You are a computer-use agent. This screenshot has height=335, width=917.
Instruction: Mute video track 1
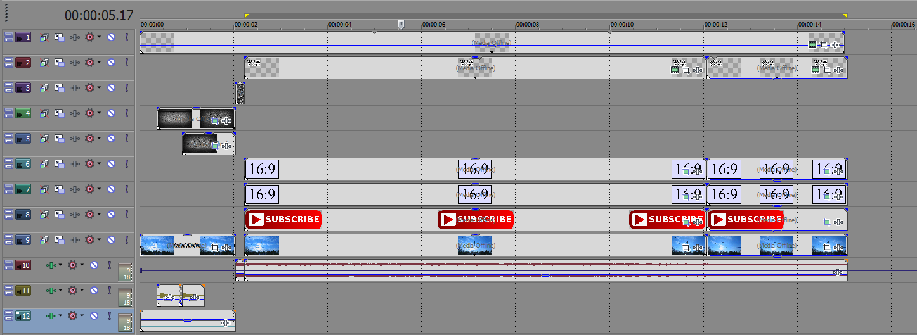[111, 37]
